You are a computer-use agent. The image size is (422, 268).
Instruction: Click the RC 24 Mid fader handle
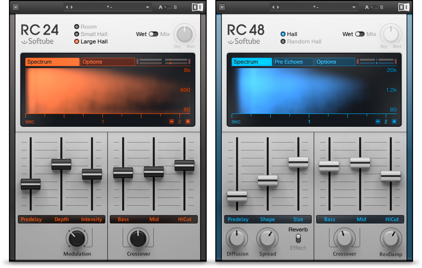click(x=154, y=172)
